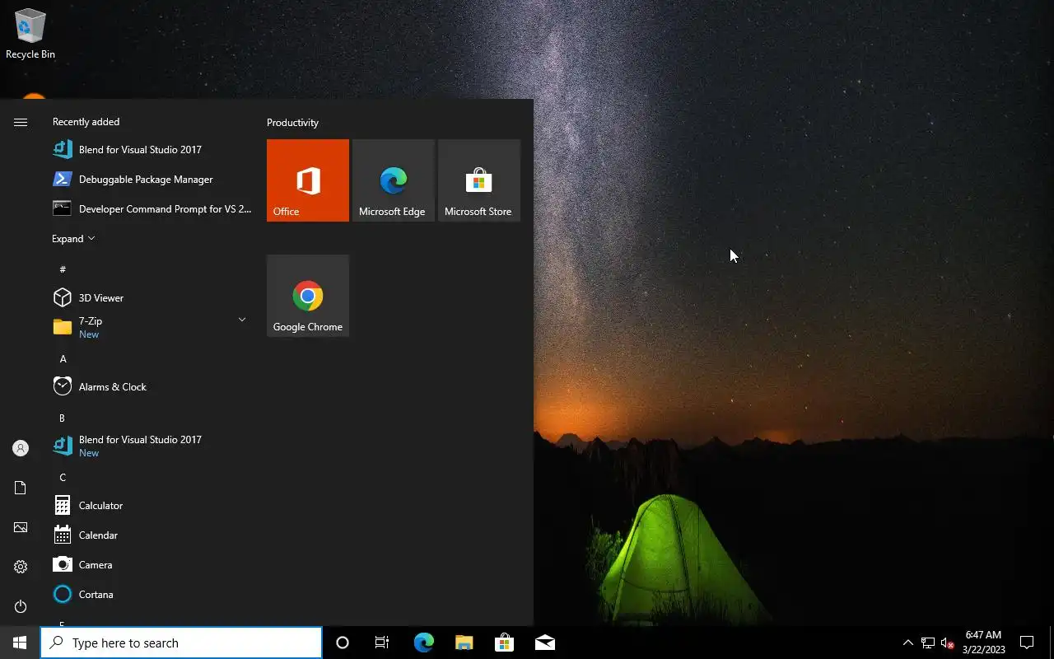The width and height of the screenshot is (1054, 659).
Task: Click the Power icon in Start sidebar
Action: [x=21, y=606]
